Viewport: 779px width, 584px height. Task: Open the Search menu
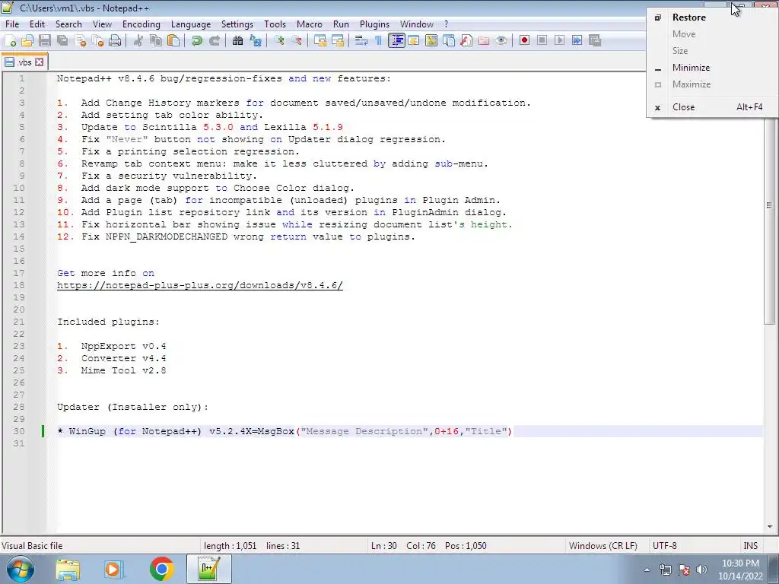click(x=68, y=24)
